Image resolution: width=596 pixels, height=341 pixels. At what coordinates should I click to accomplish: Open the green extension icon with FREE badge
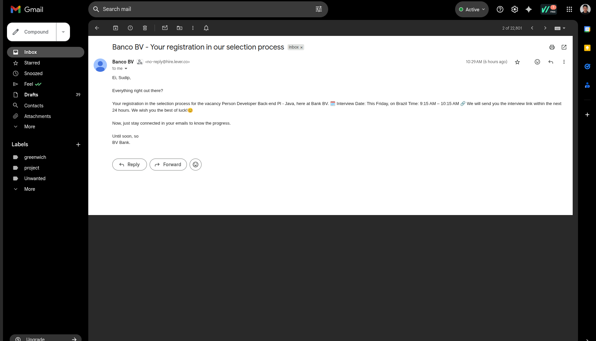548,9
